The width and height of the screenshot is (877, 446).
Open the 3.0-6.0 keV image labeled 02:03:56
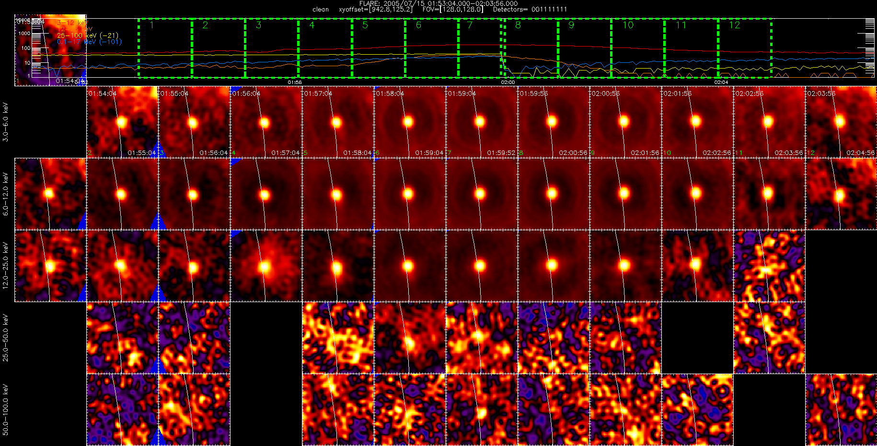pos(841,122)
